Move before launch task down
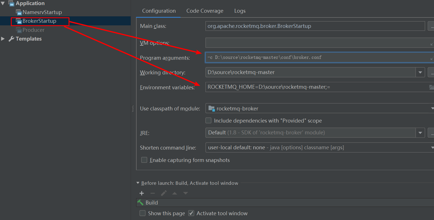Viewport: 434px width, 220px height. tap(186, 193)
